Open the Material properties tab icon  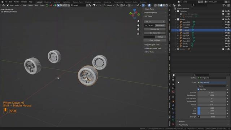pyautogui.click(x=173, y=124)
